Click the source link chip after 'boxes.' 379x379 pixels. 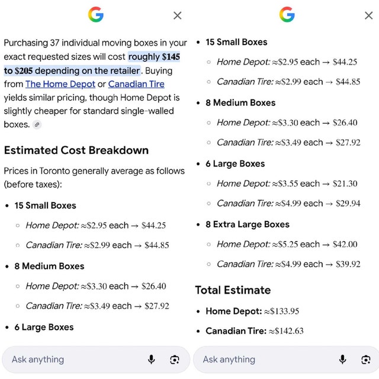coord(37,125)
